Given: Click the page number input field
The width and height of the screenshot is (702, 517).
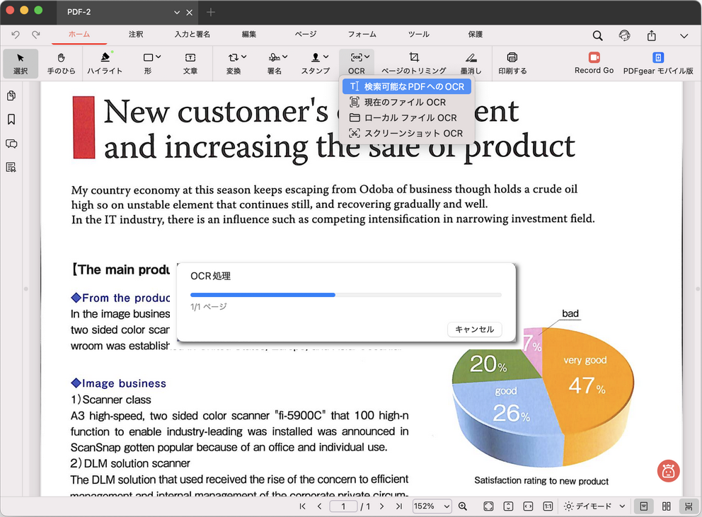Looking at the screenshot, I should [344, 506].
